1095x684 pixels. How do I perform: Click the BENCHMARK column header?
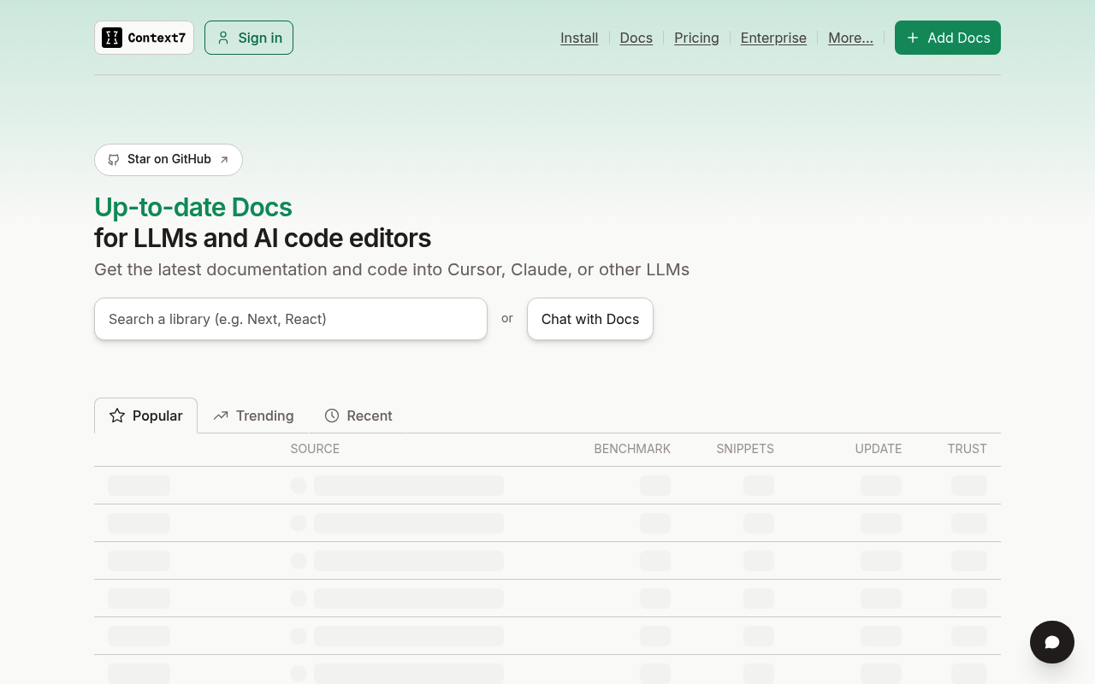tap(632, 449)
